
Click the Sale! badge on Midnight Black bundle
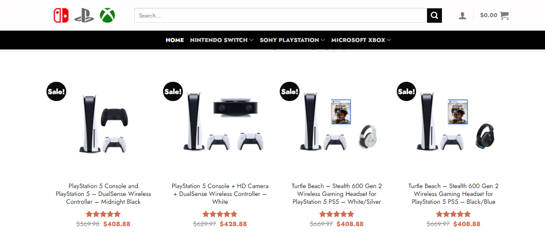[x=56, y=91]
